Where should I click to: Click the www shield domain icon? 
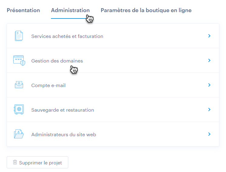point(19,61)
